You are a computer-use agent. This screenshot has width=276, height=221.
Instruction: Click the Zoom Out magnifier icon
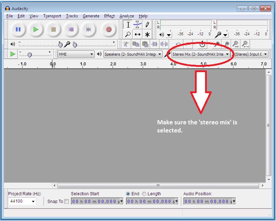tap(227, 44)
